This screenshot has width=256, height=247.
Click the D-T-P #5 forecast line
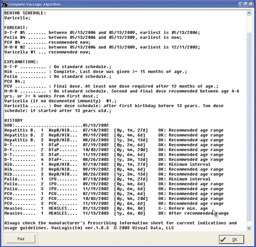coord(102,33)
